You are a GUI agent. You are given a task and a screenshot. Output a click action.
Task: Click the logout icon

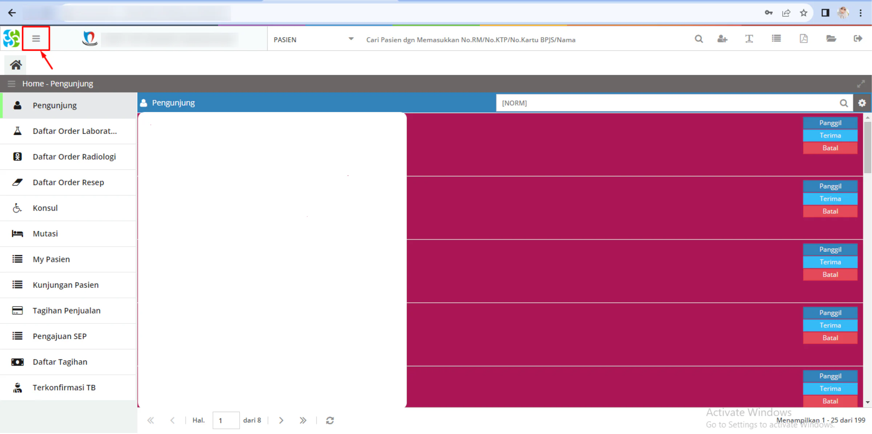pos(858,39)
